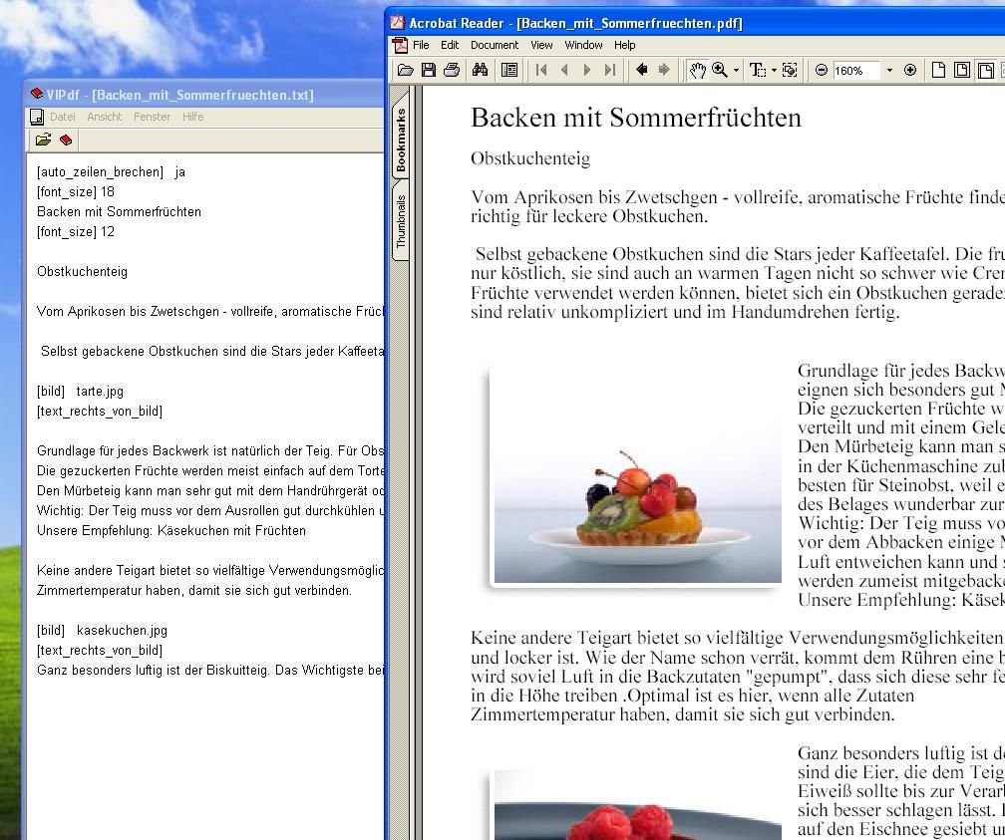Screen dimensions: 1005x840
Task: Select the Text Select tool in Acrobat
Action: (758, 70)
